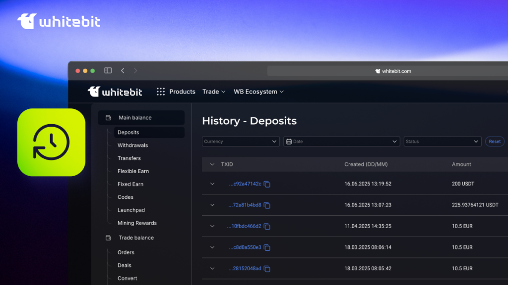Expand the 200 USDT deposit row
This screenshot has height=285, width=508.
point(212,184)
